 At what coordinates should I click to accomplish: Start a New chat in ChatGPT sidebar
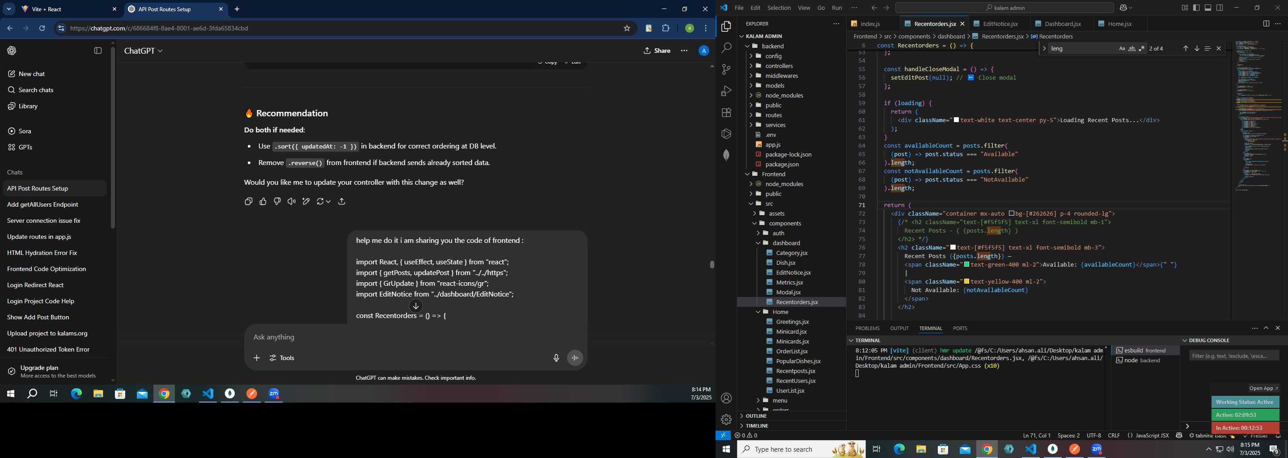(x=32, y=74)
